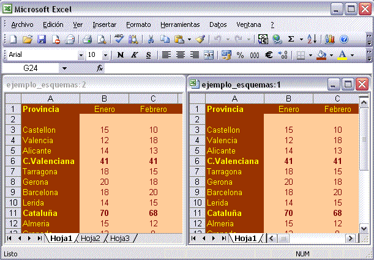Click the Merge and Center icon
This screenshot has width=374, height=260.
pyautogui.click(x=209, y=55)
